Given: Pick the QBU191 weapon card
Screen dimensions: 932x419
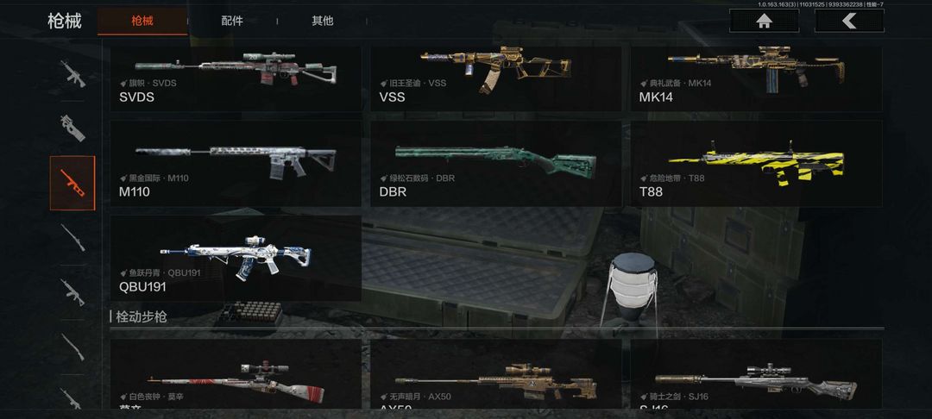Looking at the screenshot, I should click(236, 258).
